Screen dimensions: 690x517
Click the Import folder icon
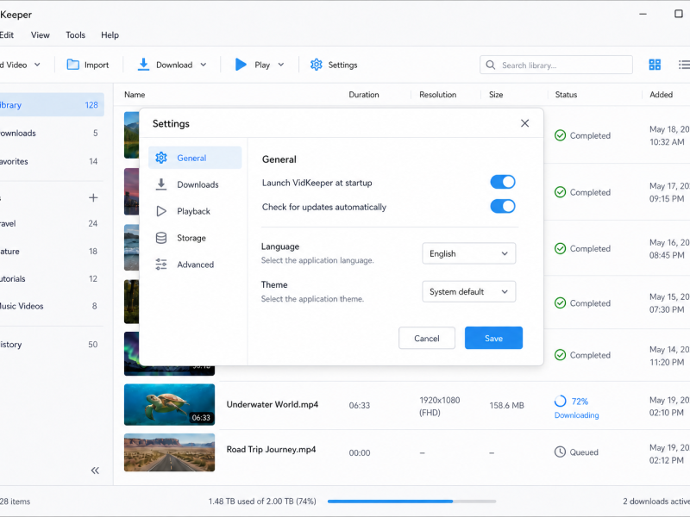point(72,65)
